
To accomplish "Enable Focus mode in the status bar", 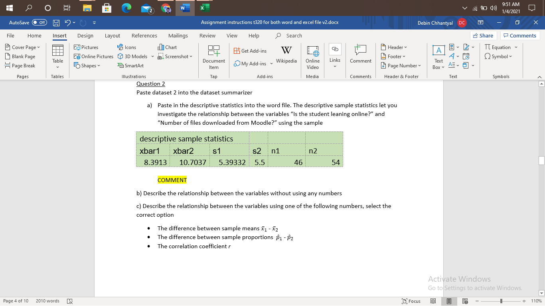I will coord(411,301).
